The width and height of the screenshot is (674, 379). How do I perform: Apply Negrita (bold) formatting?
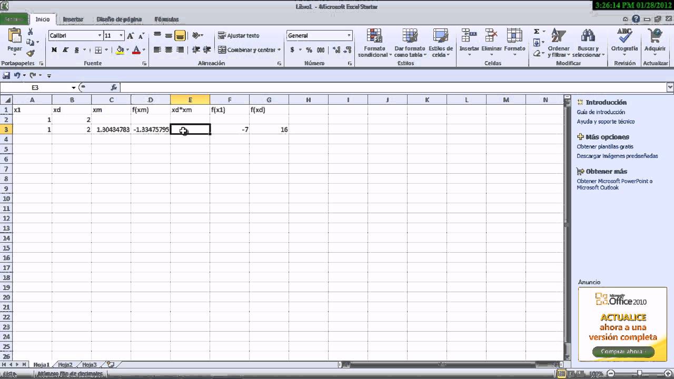point(54,50)
